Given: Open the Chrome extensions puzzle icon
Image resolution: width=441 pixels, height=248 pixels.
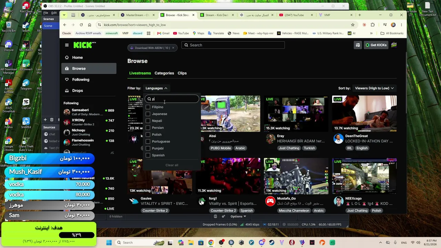Looking at the screenshot, I should coord(373,25).
